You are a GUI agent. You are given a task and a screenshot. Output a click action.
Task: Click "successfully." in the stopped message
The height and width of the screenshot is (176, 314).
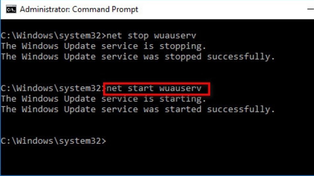point(241,57)
